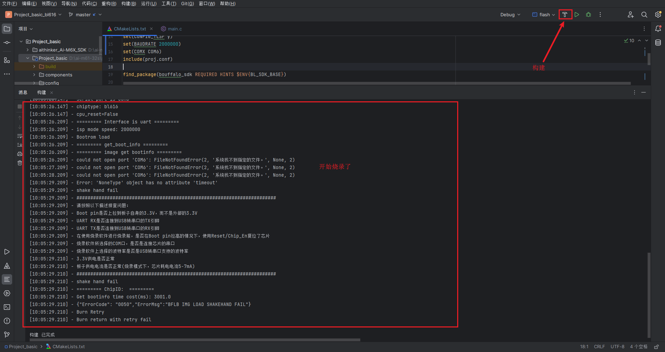Expand the components folder
The height and width of the screenshot is (352, 665).
point(34,75)
